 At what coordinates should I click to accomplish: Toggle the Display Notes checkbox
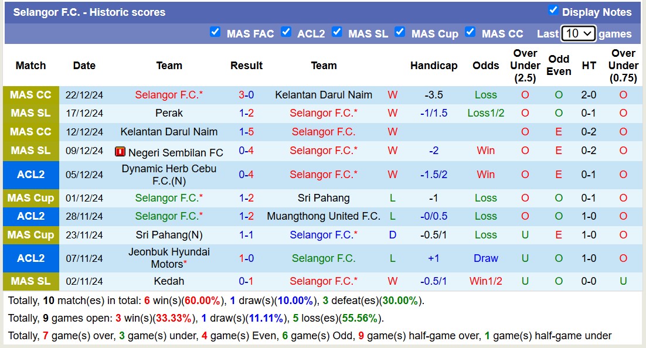click(553, 10)
